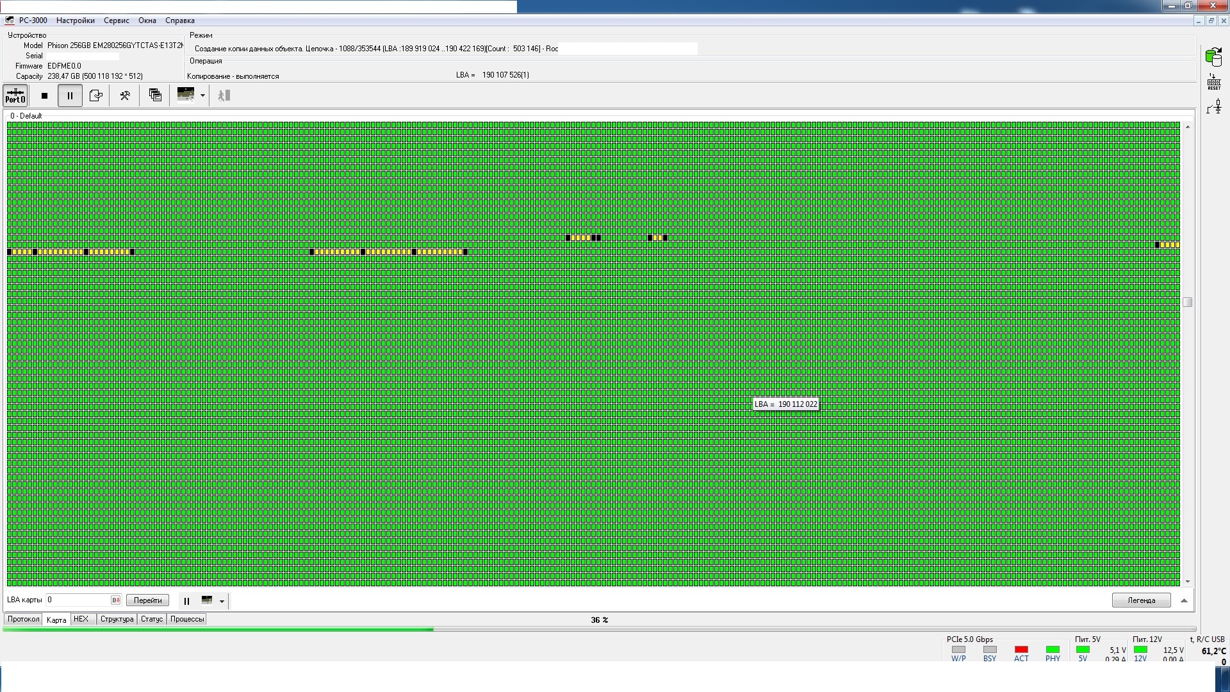Open the crossed tools utilities icon
Screen dimensions: 1230x692
click(x=125, y=95)
